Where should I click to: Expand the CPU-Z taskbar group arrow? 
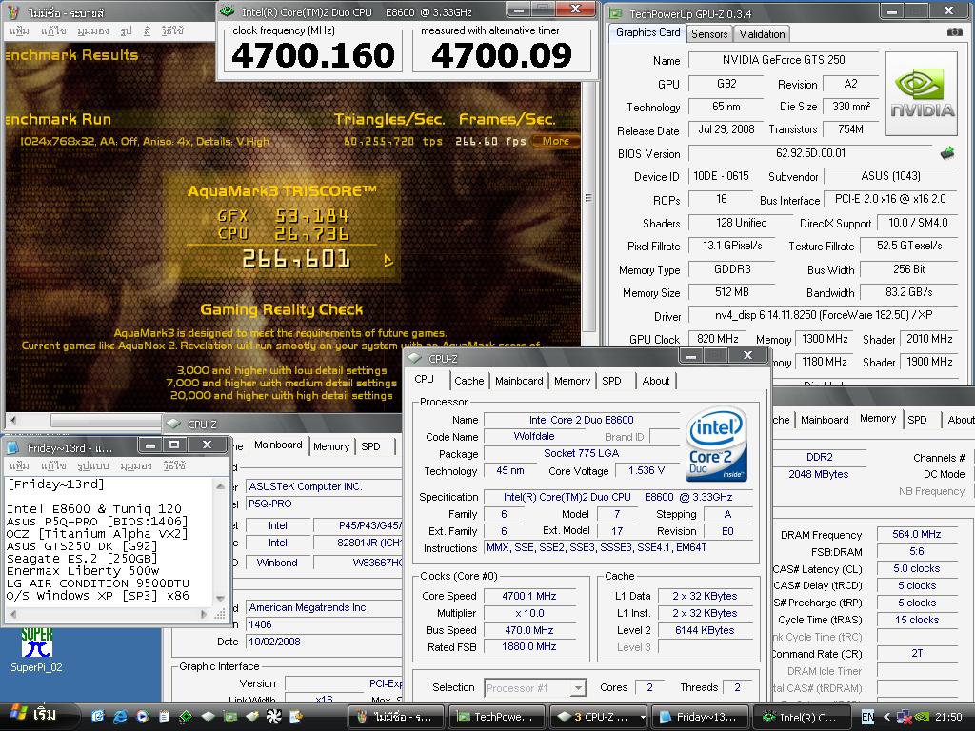click(x=643, y=717)
